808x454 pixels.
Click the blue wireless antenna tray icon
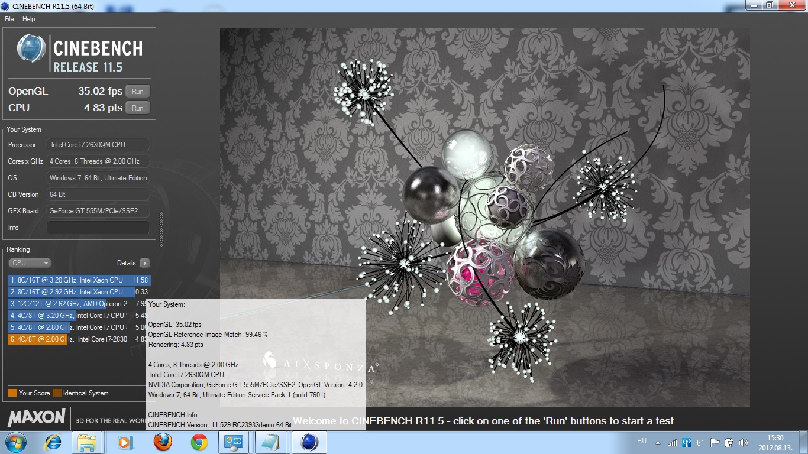(687, 443)
